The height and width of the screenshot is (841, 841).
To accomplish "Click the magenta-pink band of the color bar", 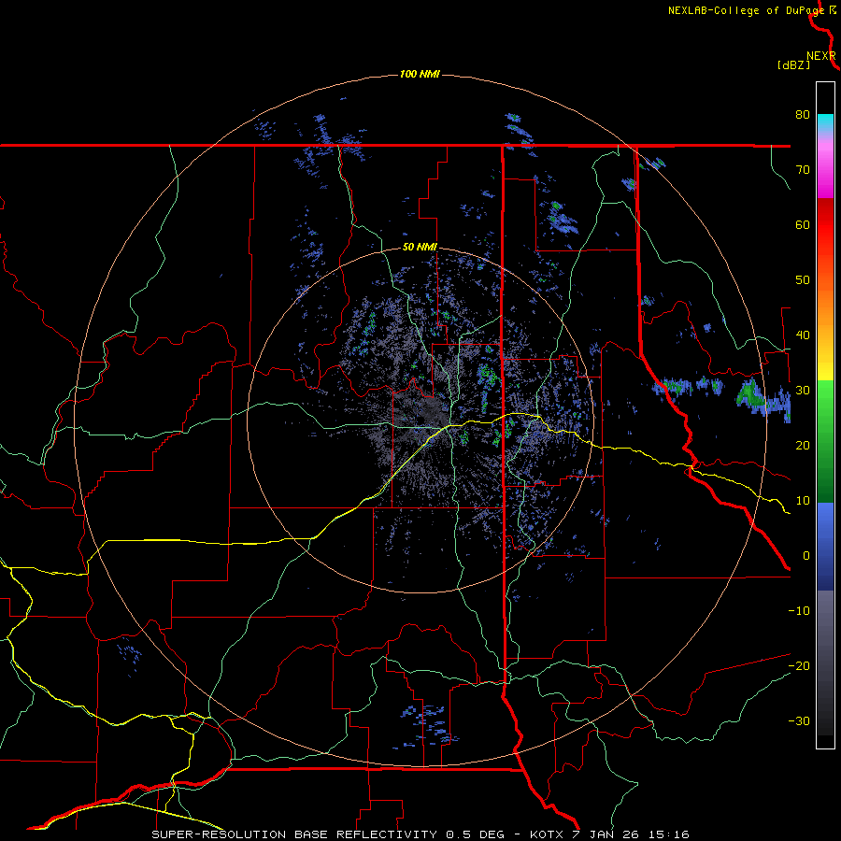I will pyautogui.click(x=825, y=164).
